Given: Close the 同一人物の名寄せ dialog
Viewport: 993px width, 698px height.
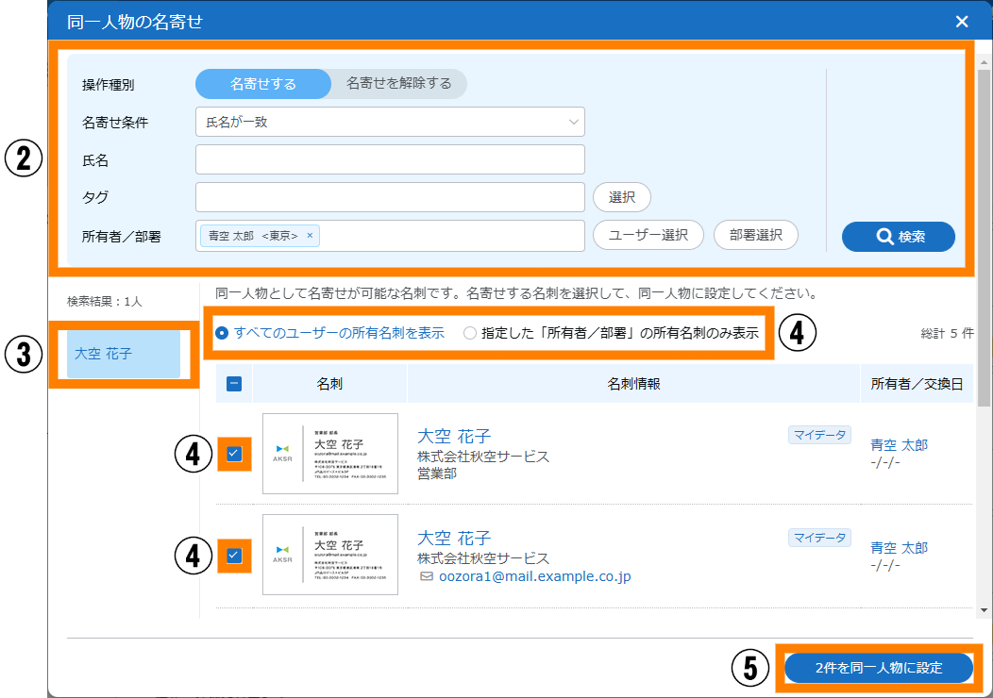Looking at the screenshot, I should [961, 22].
